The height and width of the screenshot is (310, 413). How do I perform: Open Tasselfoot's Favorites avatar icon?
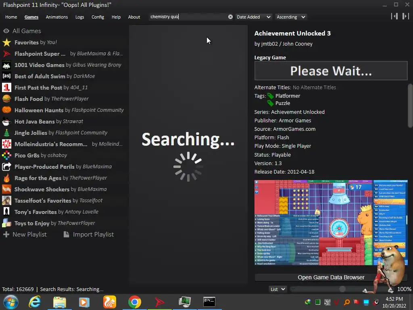6,201
